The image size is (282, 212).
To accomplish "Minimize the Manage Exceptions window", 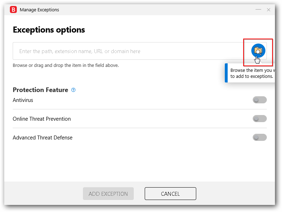I will pos(258,10).
